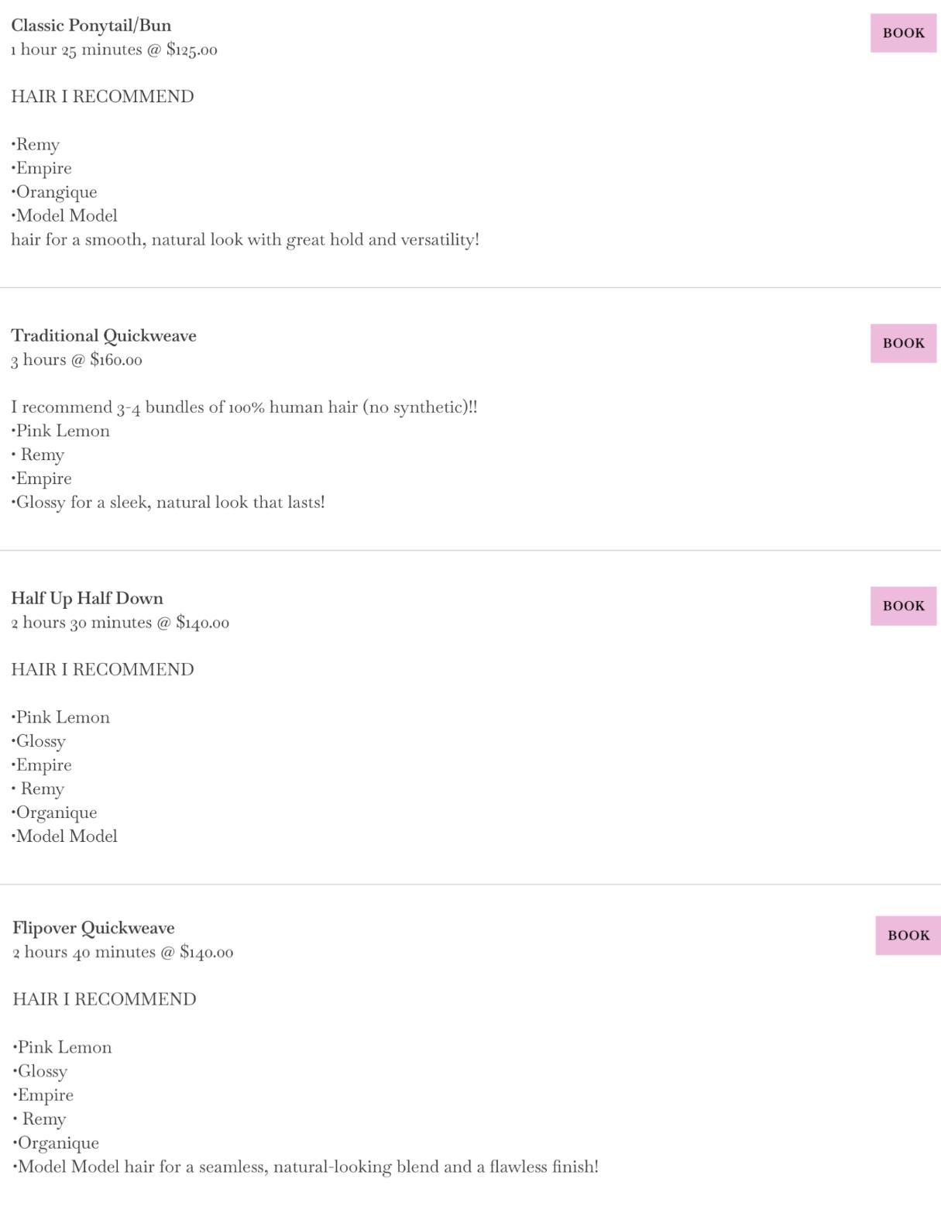Click 2 hours 40 minutes @ $140.00
Screen dimensions: 941x1216
tap(123, 952)
